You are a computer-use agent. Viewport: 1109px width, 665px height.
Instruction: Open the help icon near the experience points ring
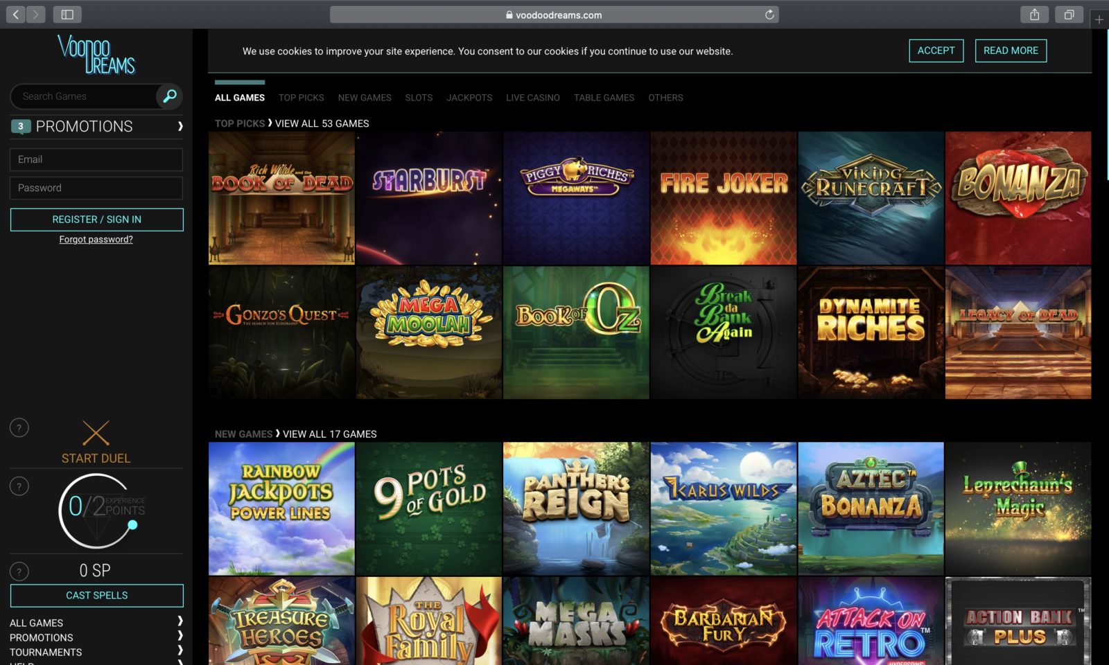click(x=19, y=486)
